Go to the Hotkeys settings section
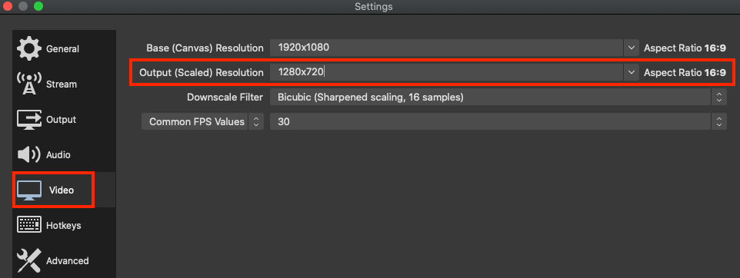The height and width of the screenshot is (278, 740). [x=64, y=225]
